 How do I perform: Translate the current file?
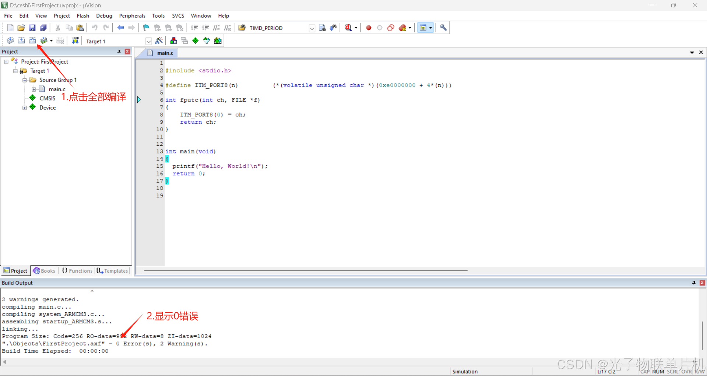[x=10, y=40]
